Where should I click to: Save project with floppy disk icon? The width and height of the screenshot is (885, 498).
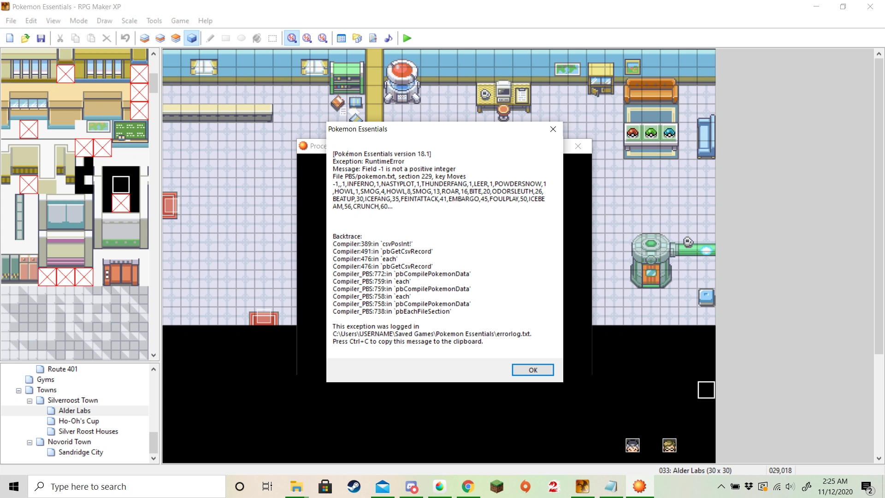pos(41,38)
